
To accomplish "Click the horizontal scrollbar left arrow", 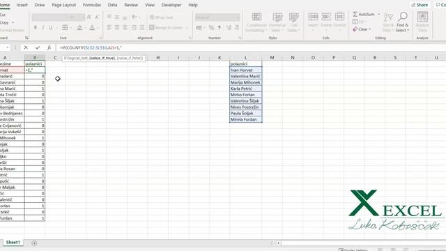I will point(279,243).
